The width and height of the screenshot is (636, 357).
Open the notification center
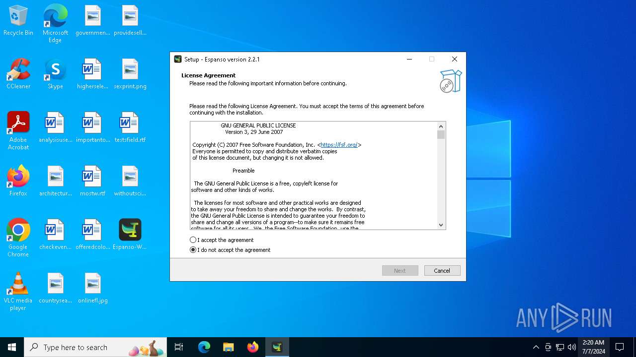pyautogui.click(x=620, y=347)
